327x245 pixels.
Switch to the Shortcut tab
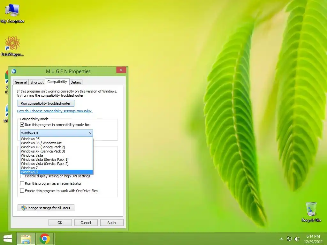[x=37, y=82]
